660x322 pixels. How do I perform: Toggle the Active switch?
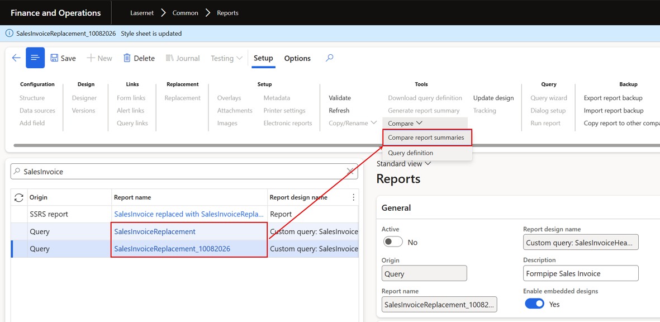coord(393,242)
